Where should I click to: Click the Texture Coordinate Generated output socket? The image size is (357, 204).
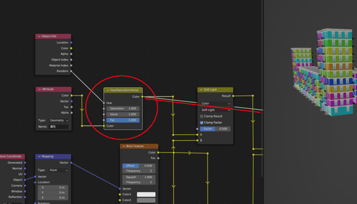(25, 163)
